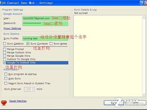Click the Reset Matches link
The image size is (147, 110).
18,101
